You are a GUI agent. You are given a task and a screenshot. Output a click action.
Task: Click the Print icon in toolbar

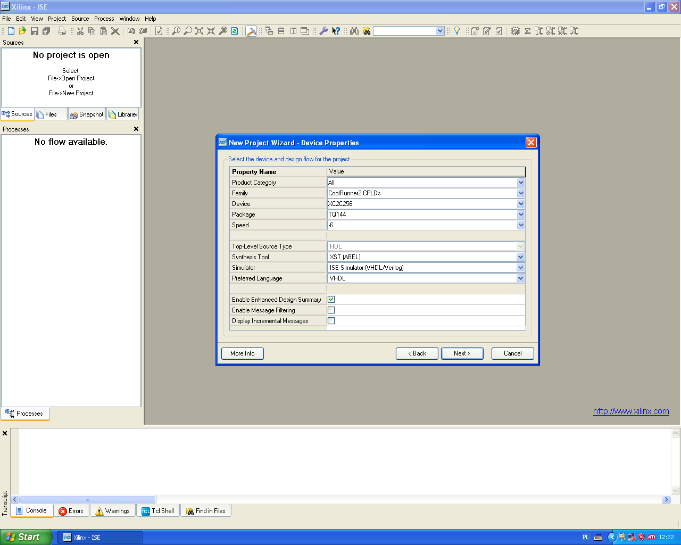pos(62,31)
